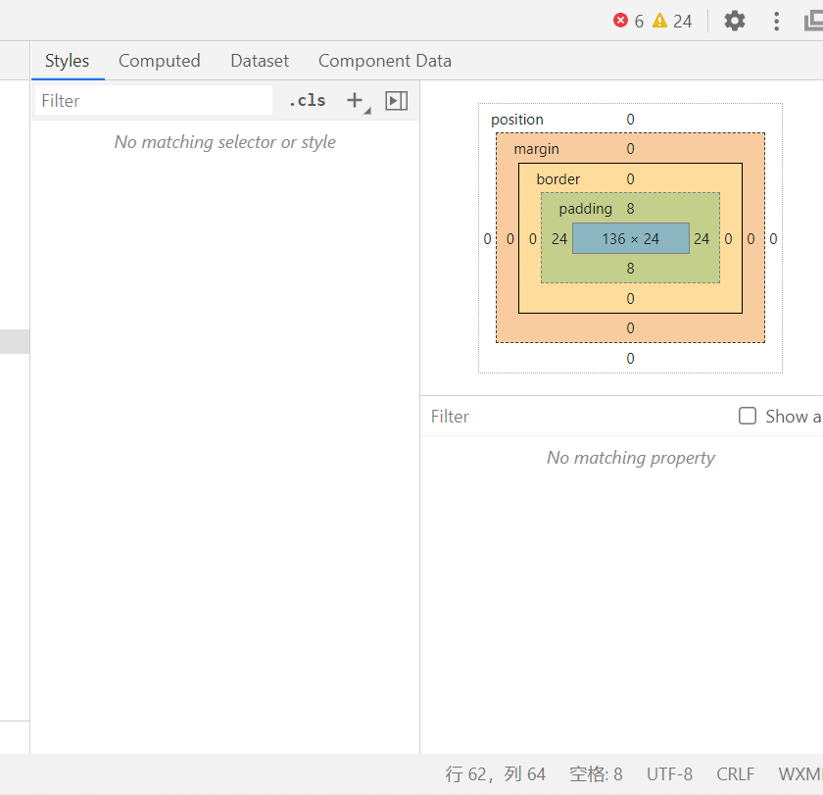Screen dimensions: 823x795
Task: Click the line 62 column 64 indicator
Action: tap(496, 774)
